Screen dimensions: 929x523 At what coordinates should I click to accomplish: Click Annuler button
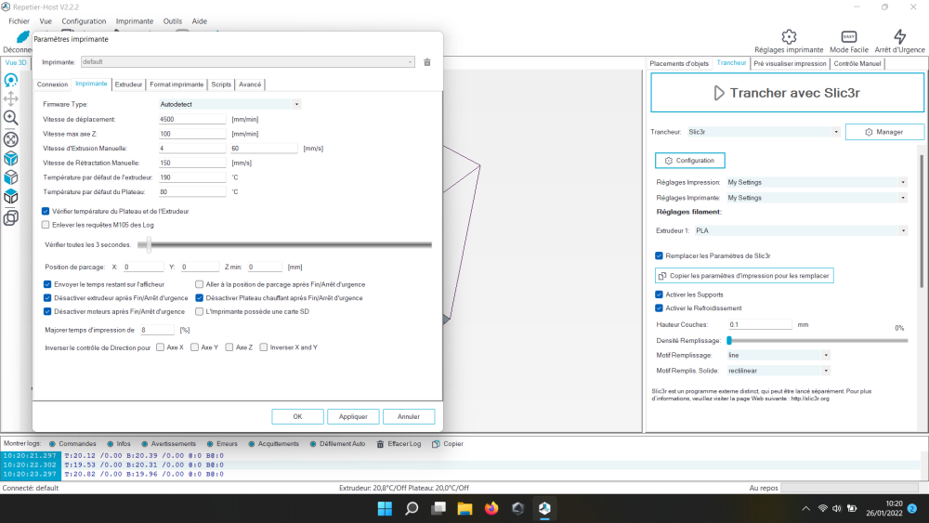point(409,416)
